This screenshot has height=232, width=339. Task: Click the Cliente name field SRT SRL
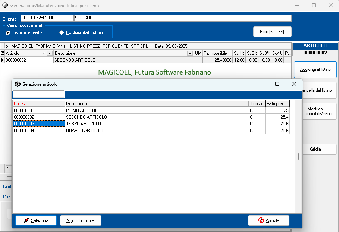click(x=183, y=18)
